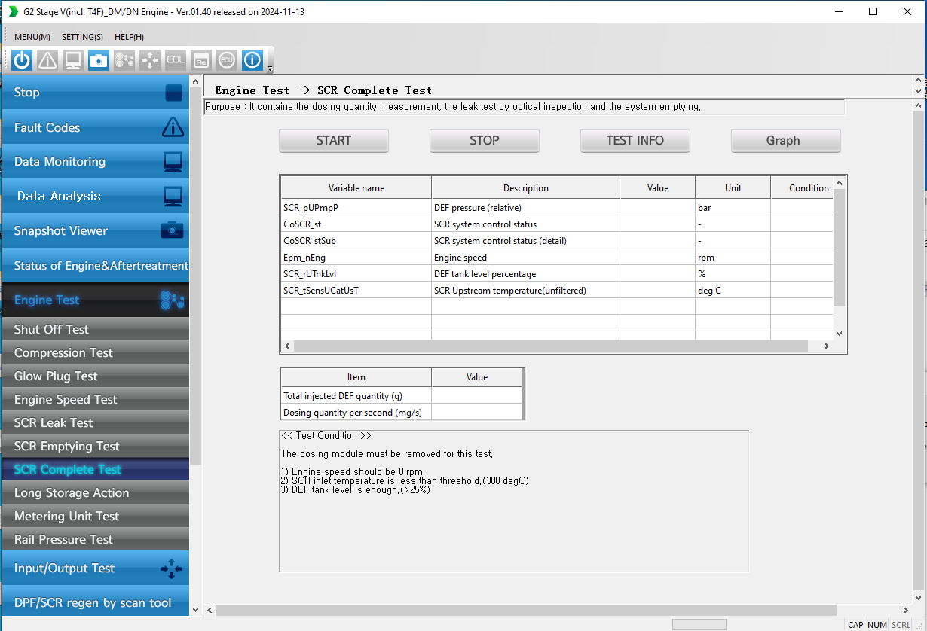Select Metering Unit Test

95,516
